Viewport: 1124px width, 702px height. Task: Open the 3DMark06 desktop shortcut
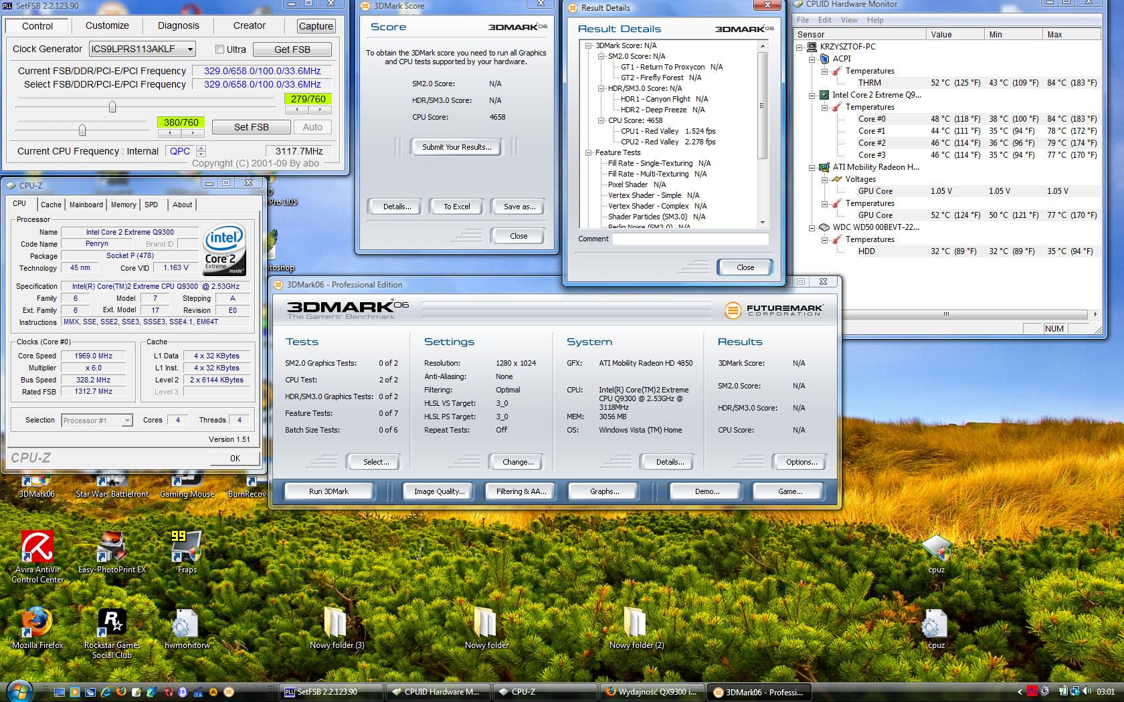[x=36, y=487]
